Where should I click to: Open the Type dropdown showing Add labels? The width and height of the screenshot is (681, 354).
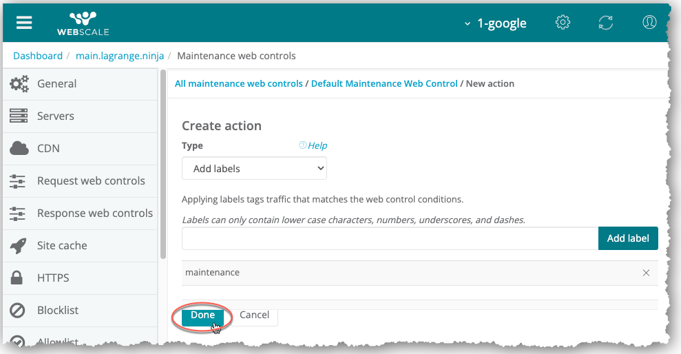click(254, 168)
